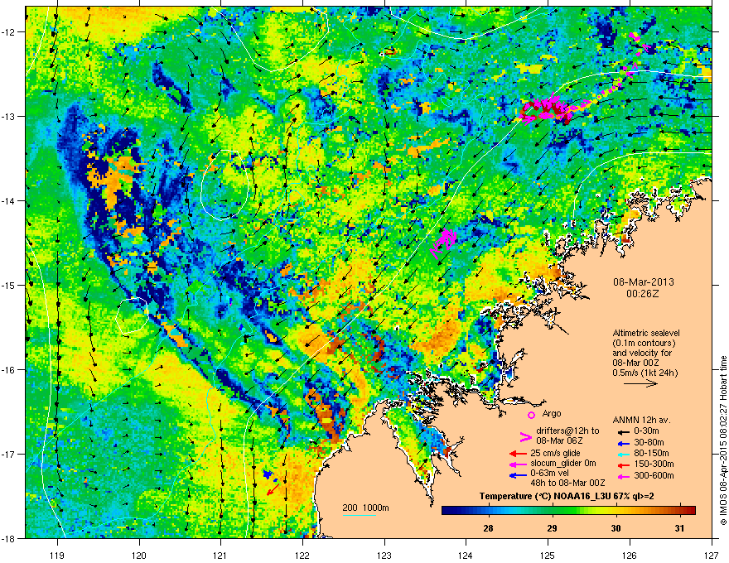This screenshot has width=729, height=563.
Task: Click the Altimetric sealevel text
Action: pos(646,333)
